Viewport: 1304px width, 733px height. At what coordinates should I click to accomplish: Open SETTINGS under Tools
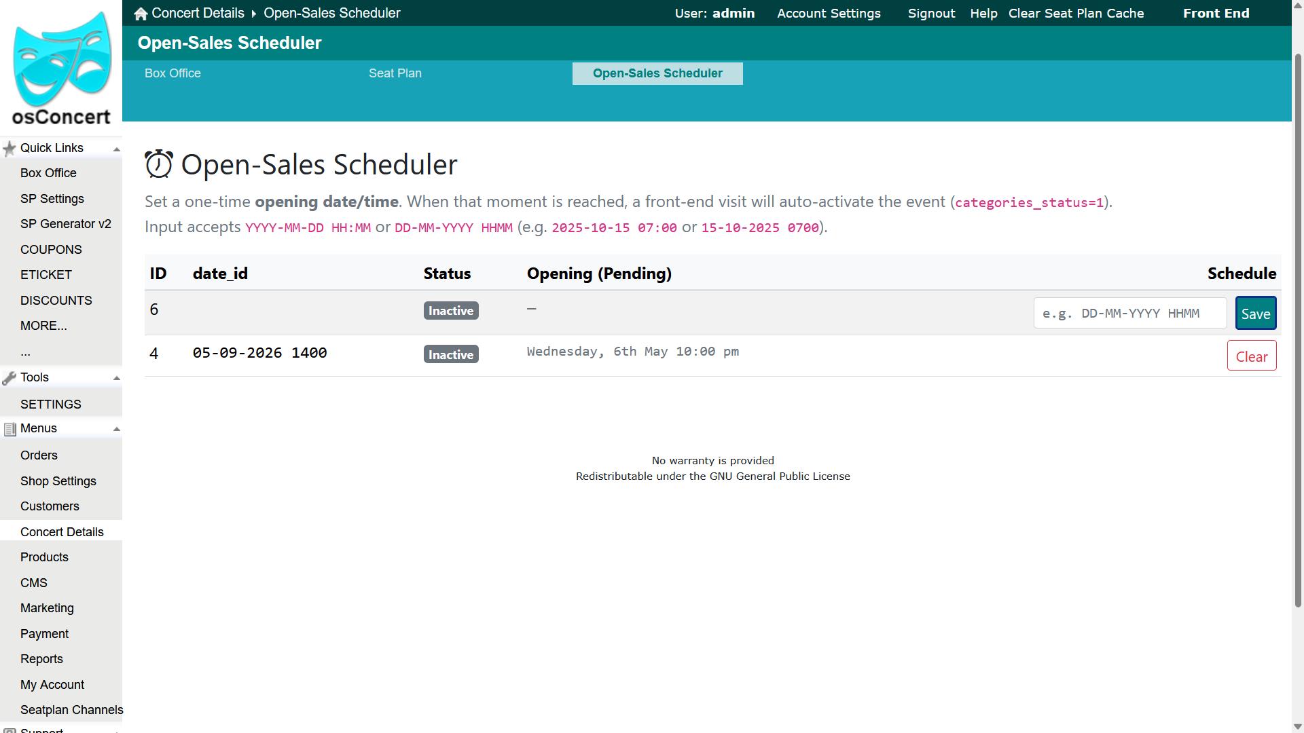pos(51,405)
